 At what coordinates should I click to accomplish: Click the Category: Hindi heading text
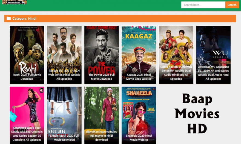pyautogui.click(x=24, y=19)
